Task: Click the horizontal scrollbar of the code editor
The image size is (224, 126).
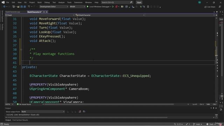Action: point(109,104)
